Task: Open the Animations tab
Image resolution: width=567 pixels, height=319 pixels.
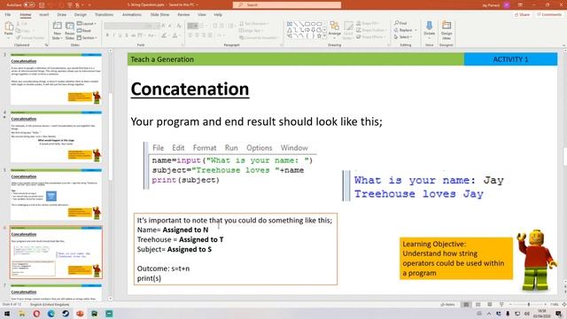Action: tap(132, 14)
